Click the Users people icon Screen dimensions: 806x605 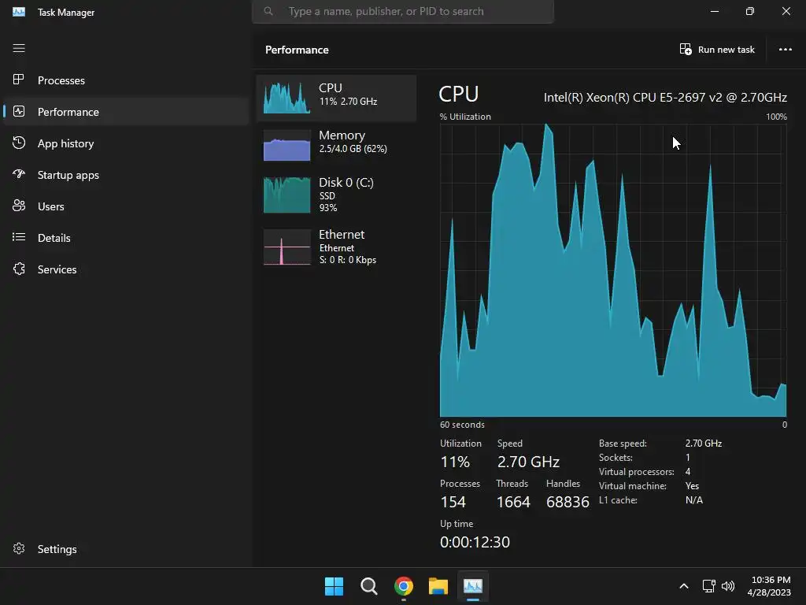[x=19, y=206]
